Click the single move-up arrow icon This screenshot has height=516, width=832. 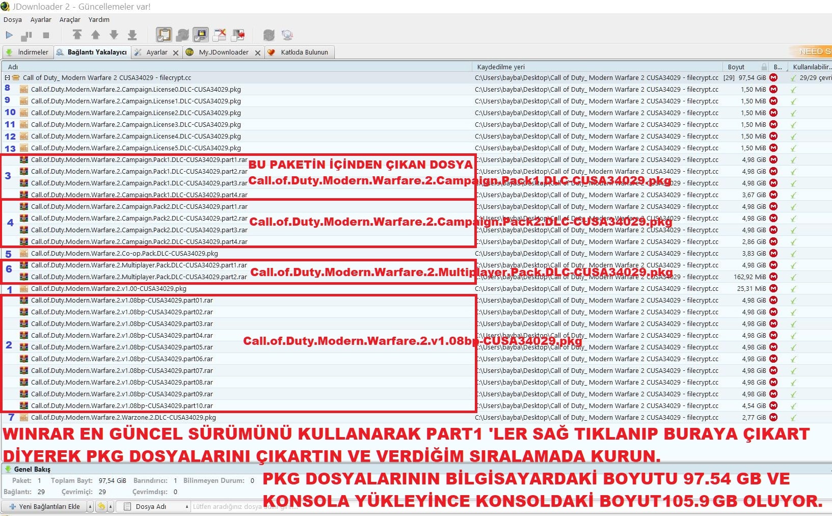click(95, 35)
